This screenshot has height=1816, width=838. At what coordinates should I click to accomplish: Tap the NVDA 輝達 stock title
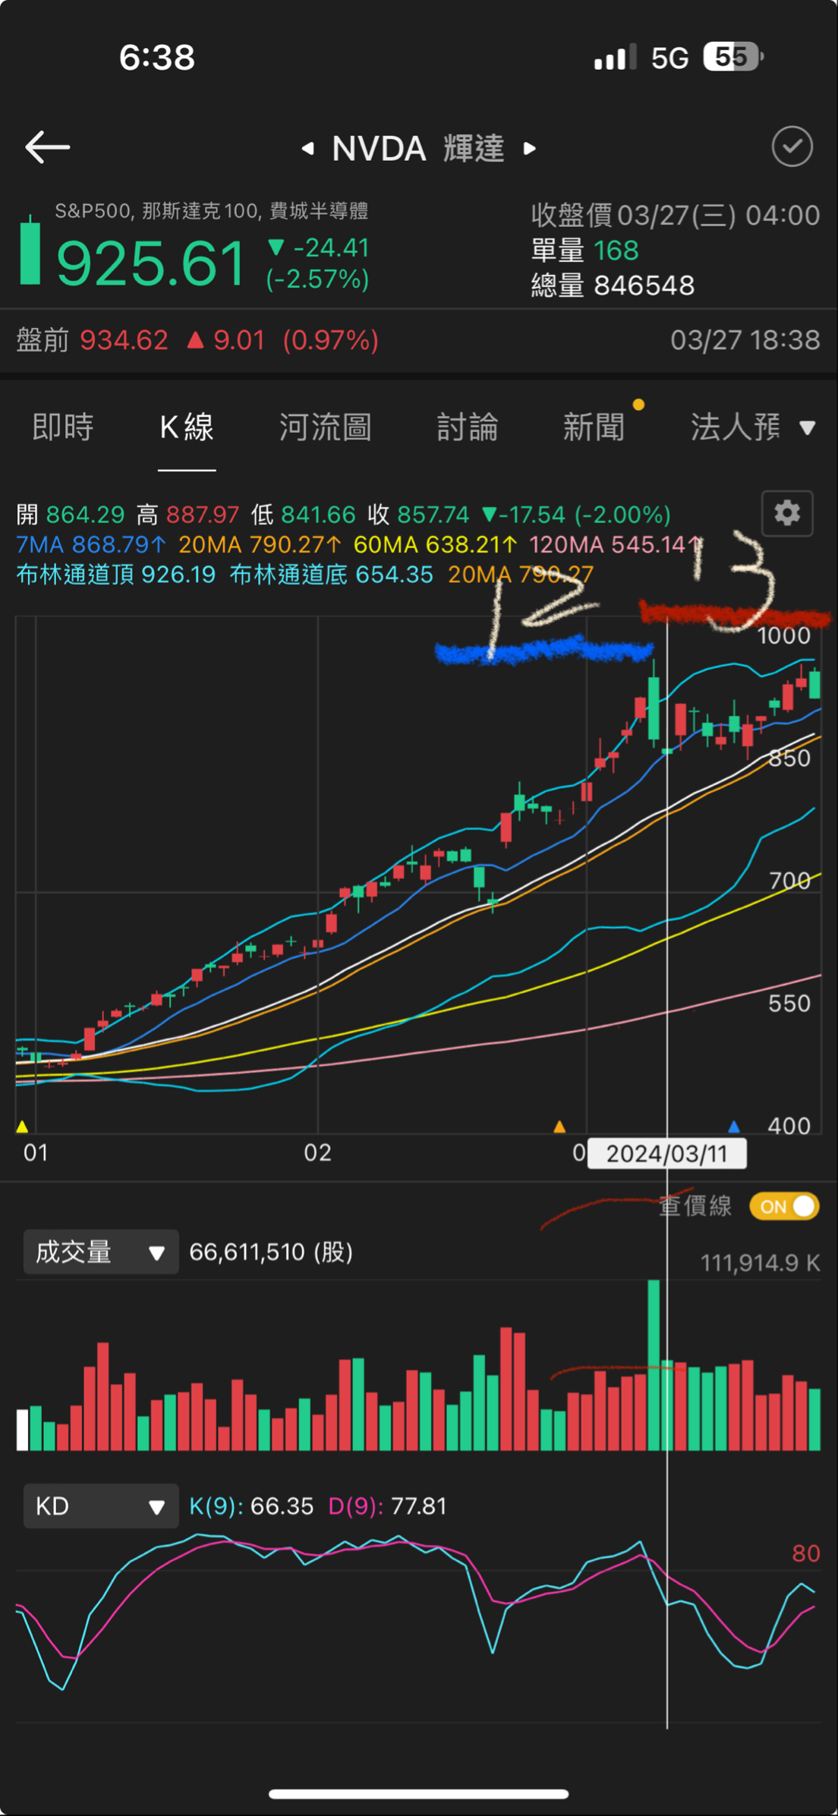418,149
